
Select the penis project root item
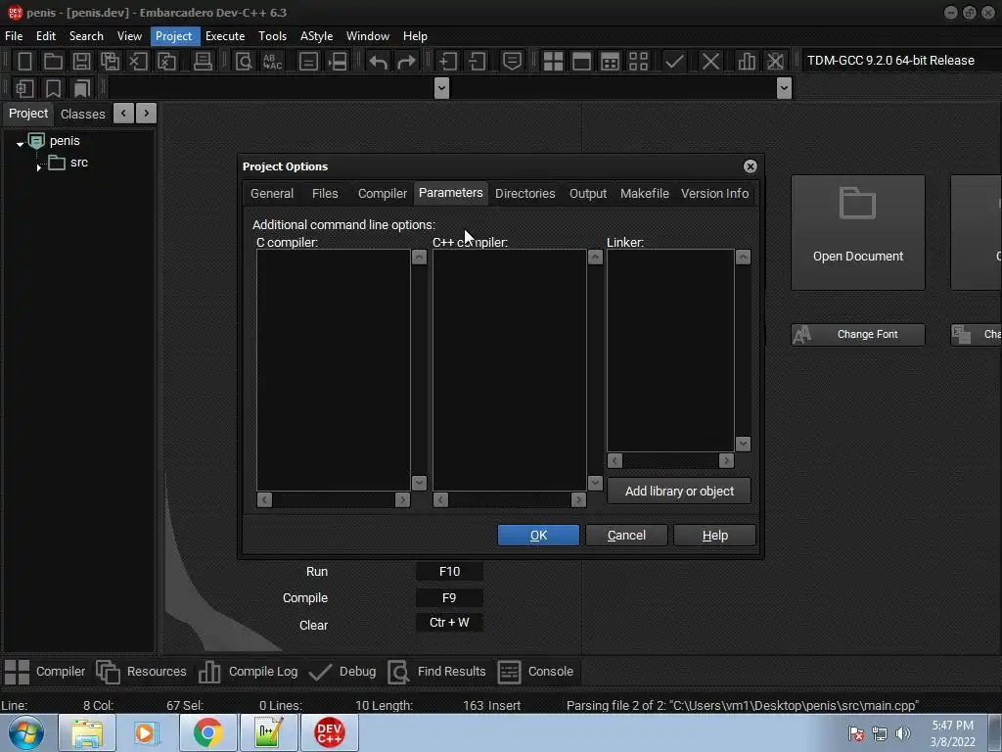(65, 141)
